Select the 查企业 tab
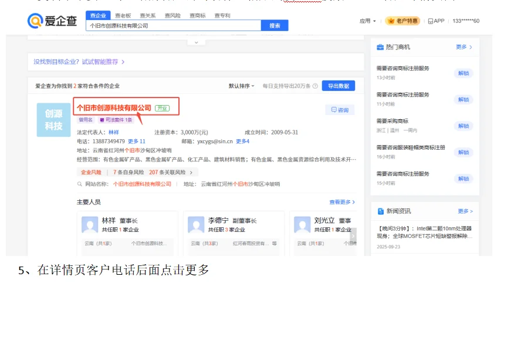The width and height of the screenshot is (528, 347). (x=98, y=15)
